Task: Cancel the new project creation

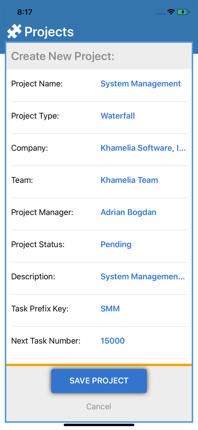Action: point(99,406)
